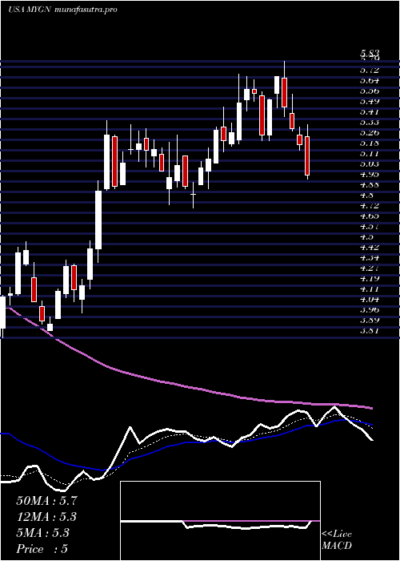
Task: Select the 5.49 price axis label
Action: tap(370, 101)
